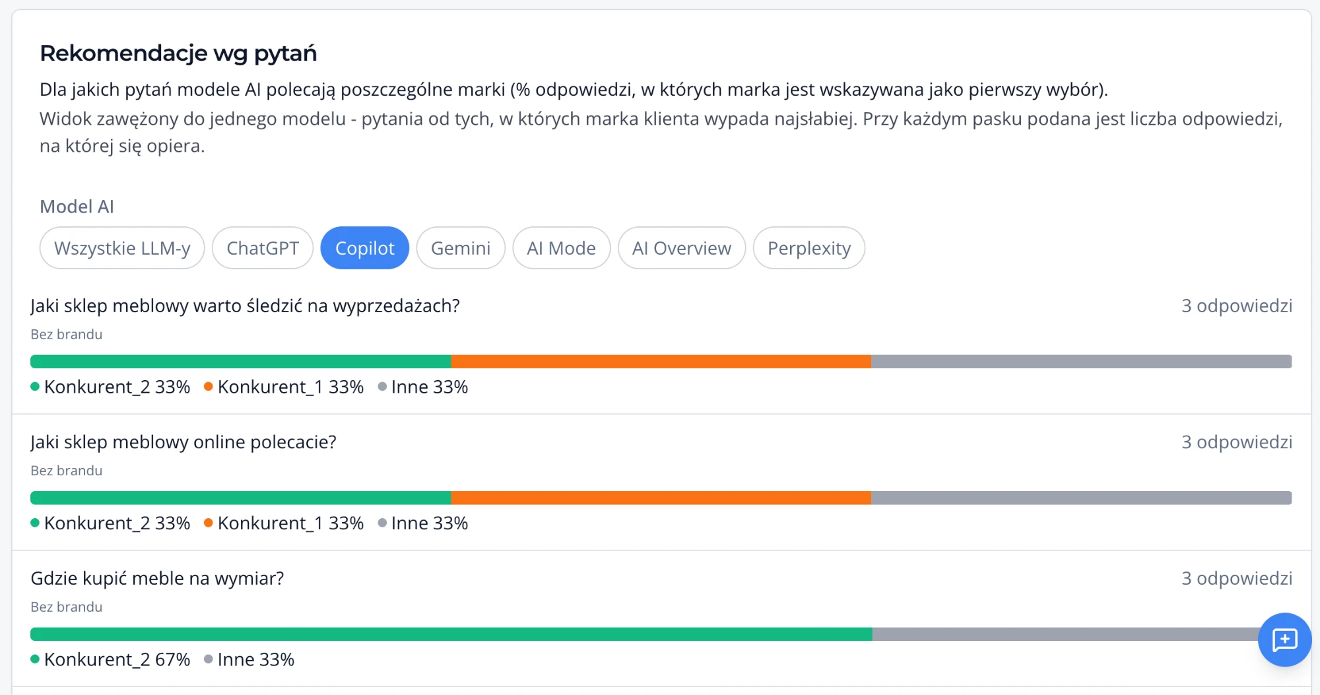1320x695 pixels.
Task: Switch to the ChatGPT model filter
Action: [263, 248]
